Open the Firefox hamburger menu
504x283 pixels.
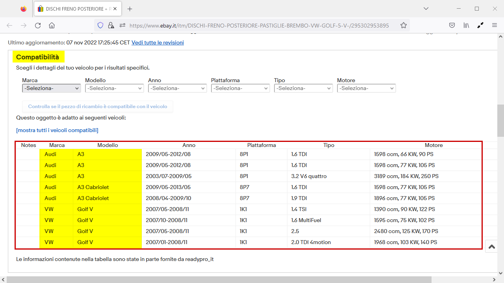click(495, 26)
